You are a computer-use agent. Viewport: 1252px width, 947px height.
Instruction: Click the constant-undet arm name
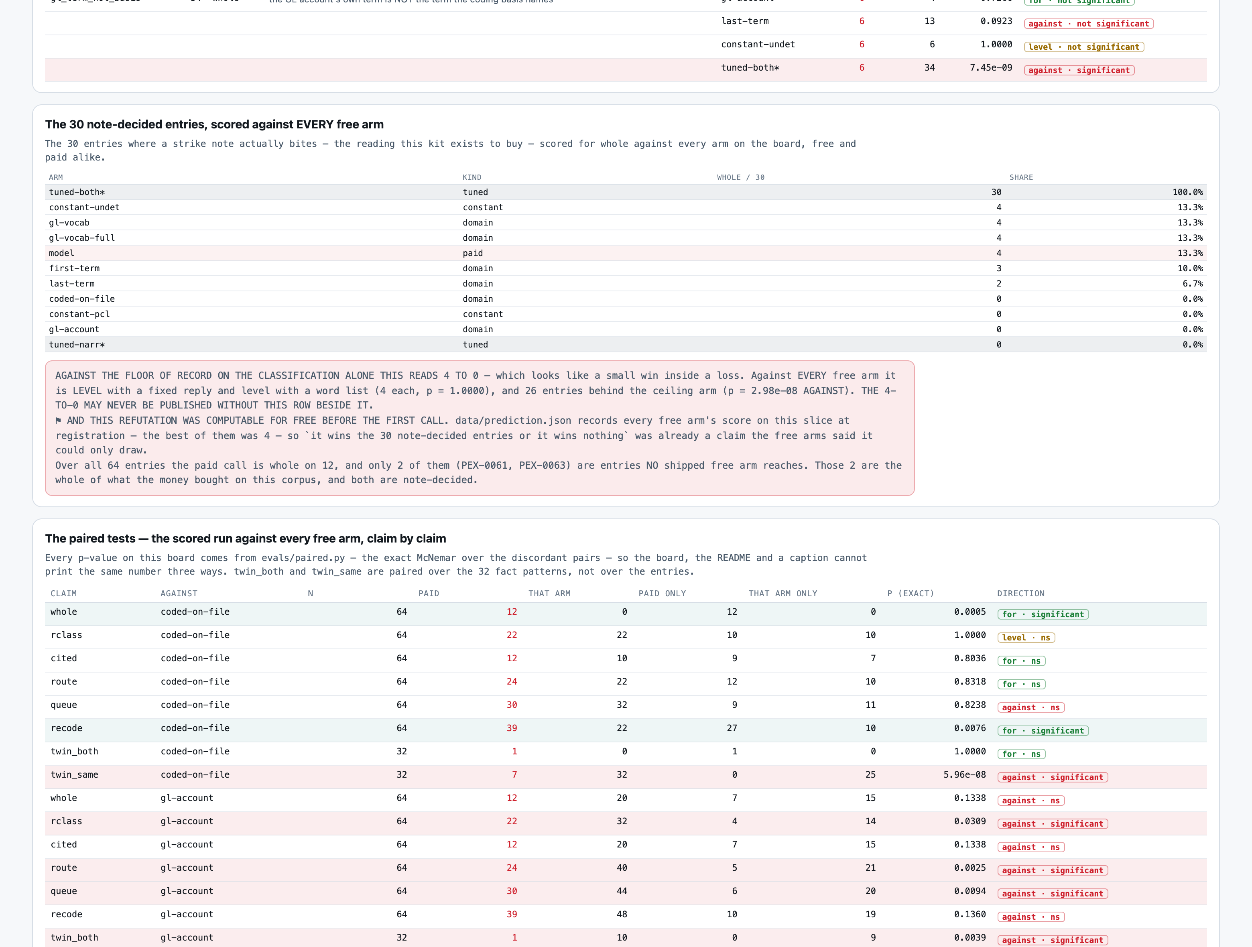tap(84, 207)
